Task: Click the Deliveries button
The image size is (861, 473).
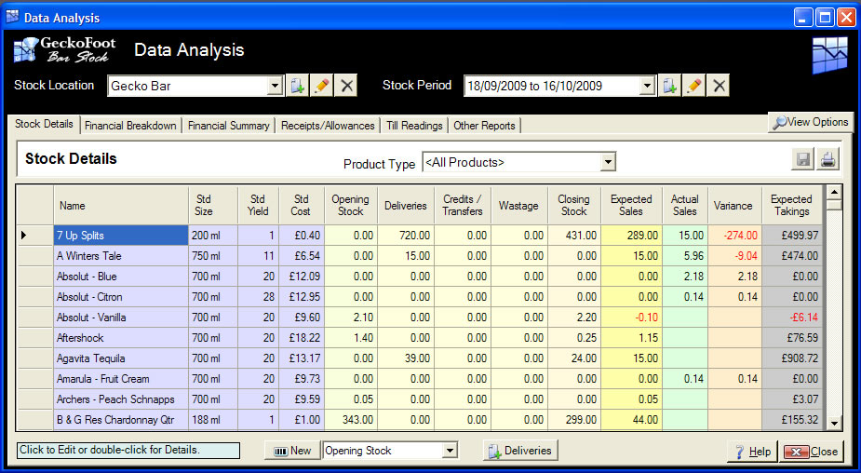Action: coord(519,451)
